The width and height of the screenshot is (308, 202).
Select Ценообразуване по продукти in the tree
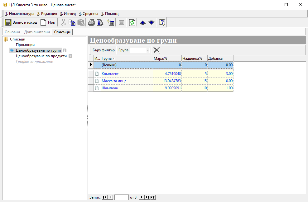pos(41,56)
